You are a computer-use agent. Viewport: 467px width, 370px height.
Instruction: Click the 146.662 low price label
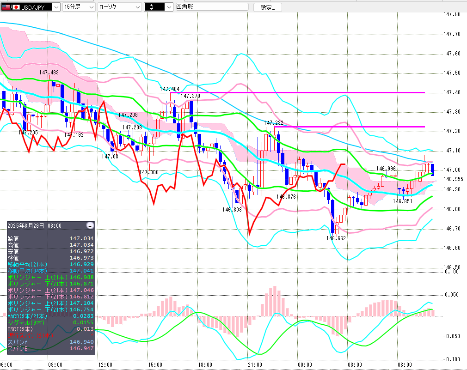336,238
